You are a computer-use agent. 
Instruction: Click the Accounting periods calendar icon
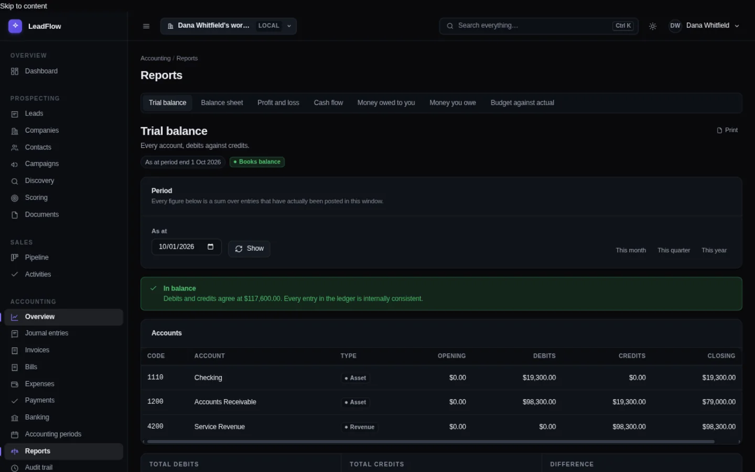click(15, 434)
